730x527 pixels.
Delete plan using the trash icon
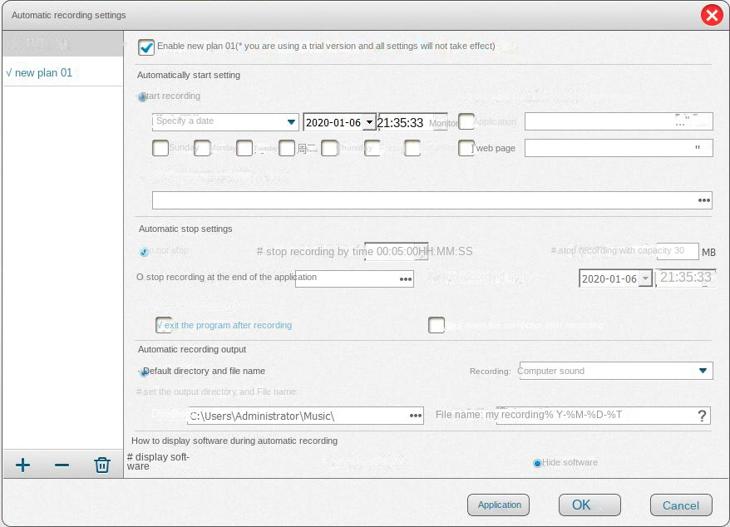click(x=101, y=464)
